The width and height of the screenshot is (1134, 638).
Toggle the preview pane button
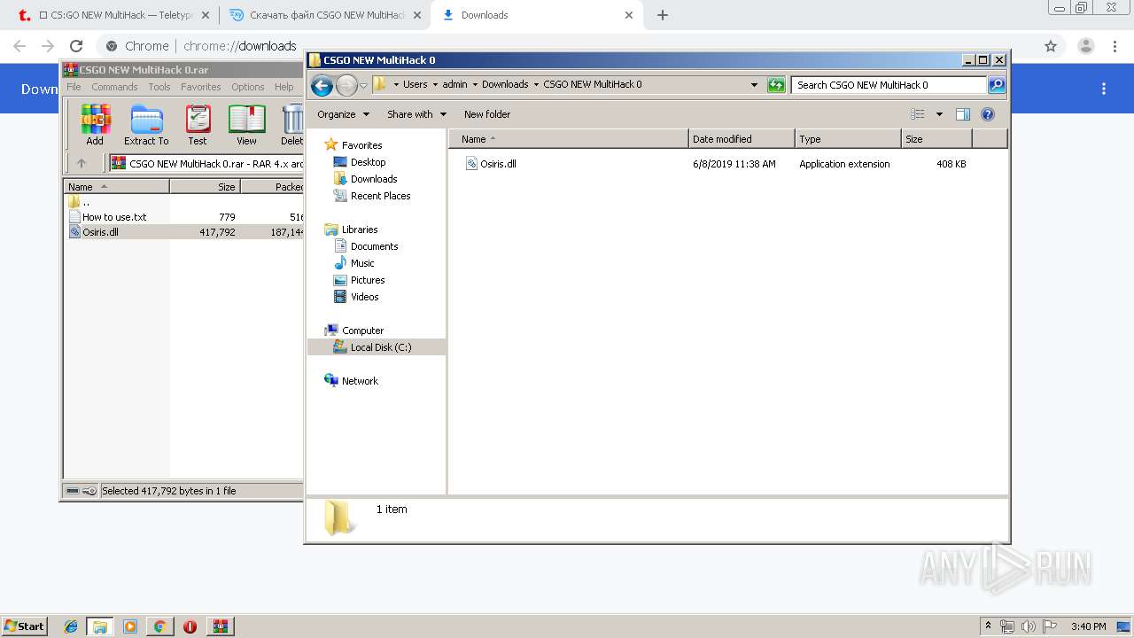coord(963,114)
